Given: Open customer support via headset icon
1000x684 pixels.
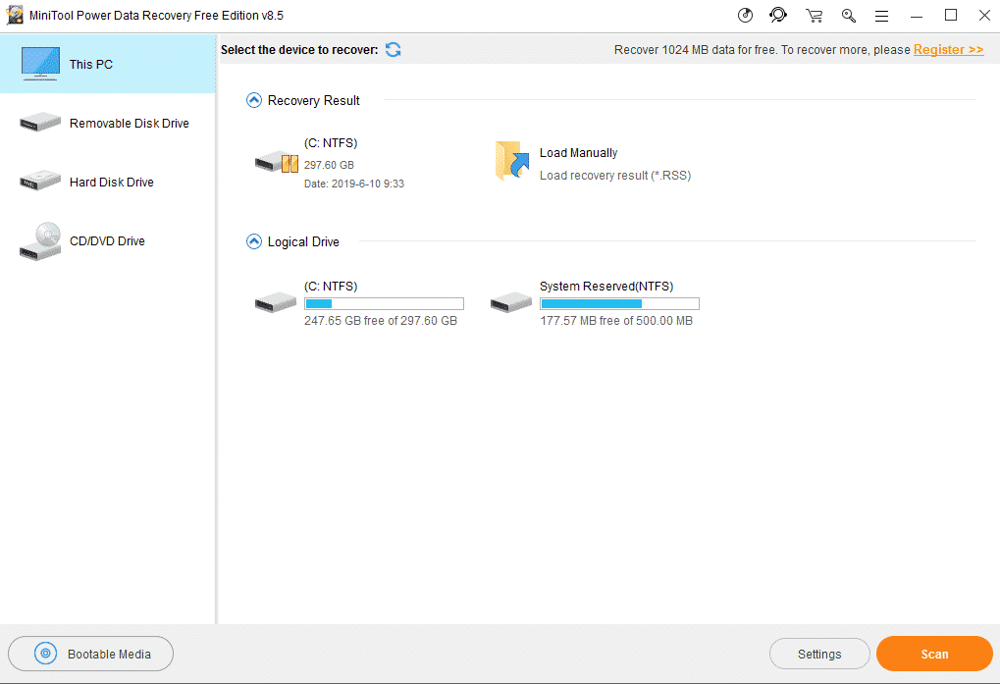Looking at the screenshot, I should point(777,15).
